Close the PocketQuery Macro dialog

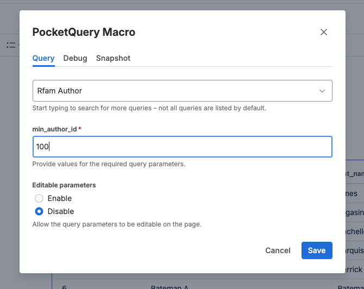click(x=324, y=32)
